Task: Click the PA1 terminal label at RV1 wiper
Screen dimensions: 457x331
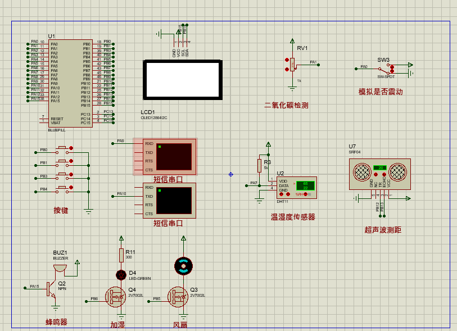Action: 313,62
